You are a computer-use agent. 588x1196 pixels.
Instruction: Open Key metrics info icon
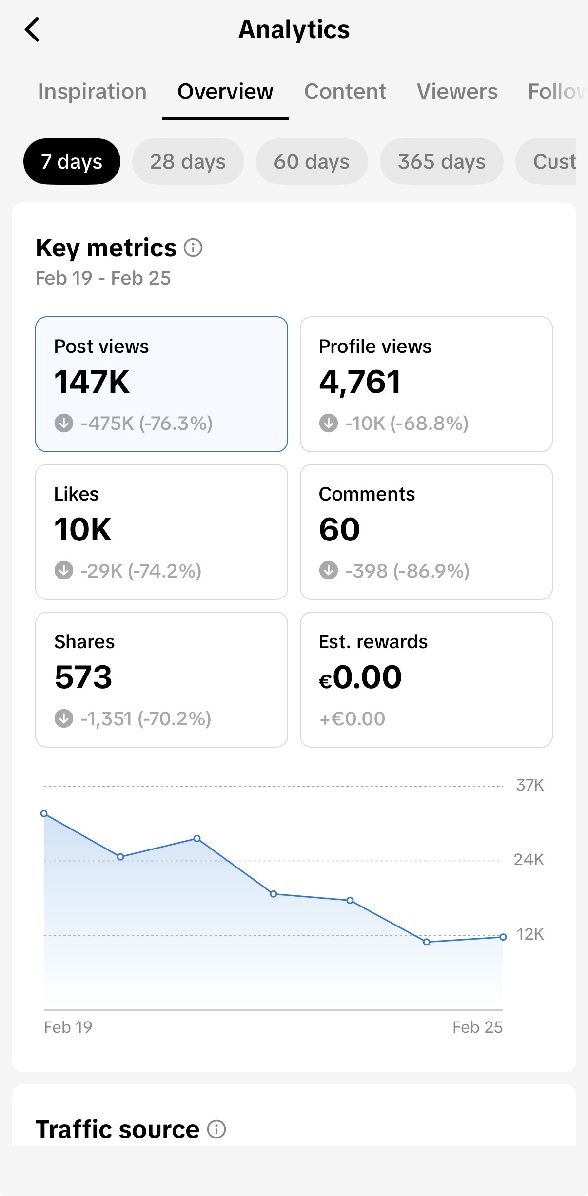(193, 248)
